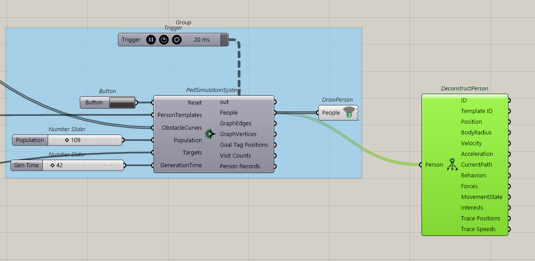Click the Trace Speeds output
Viewport: 535px width, 261px height.
[x=478, y=229]
